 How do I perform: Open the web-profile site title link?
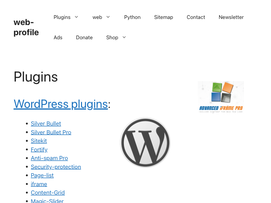[x=26, y=27]
